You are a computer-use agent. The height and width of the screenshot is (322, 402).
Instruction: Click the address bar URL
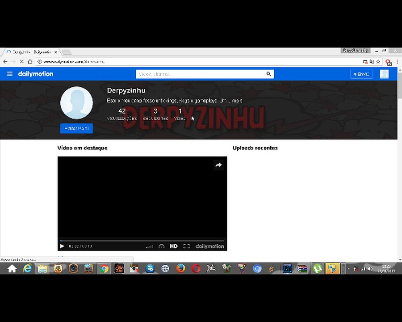click(74, 62)
